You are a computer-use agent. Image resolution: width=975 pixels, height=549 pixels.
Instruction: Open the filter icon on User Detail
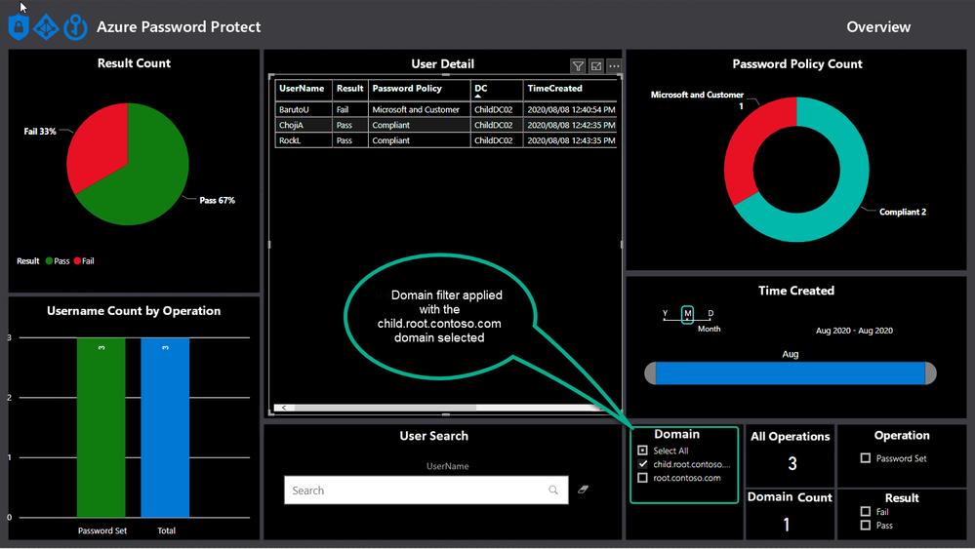(578, 66)
